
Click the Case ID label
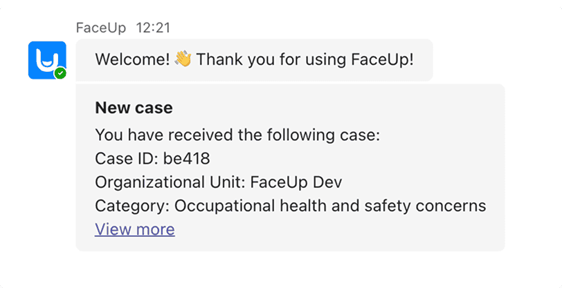pos(127,159)
